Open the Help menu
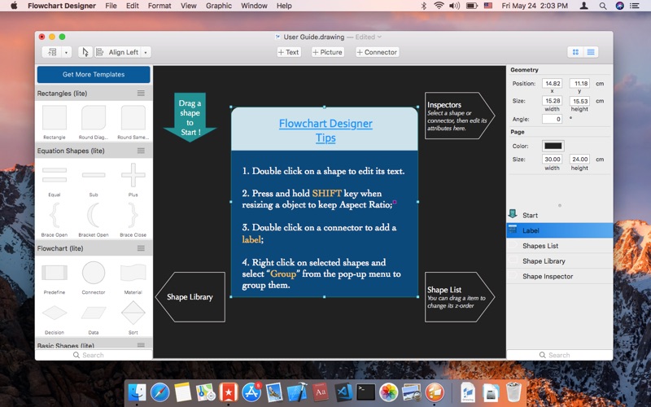This screenshot has width=651, height=407. tap(284, 6)
